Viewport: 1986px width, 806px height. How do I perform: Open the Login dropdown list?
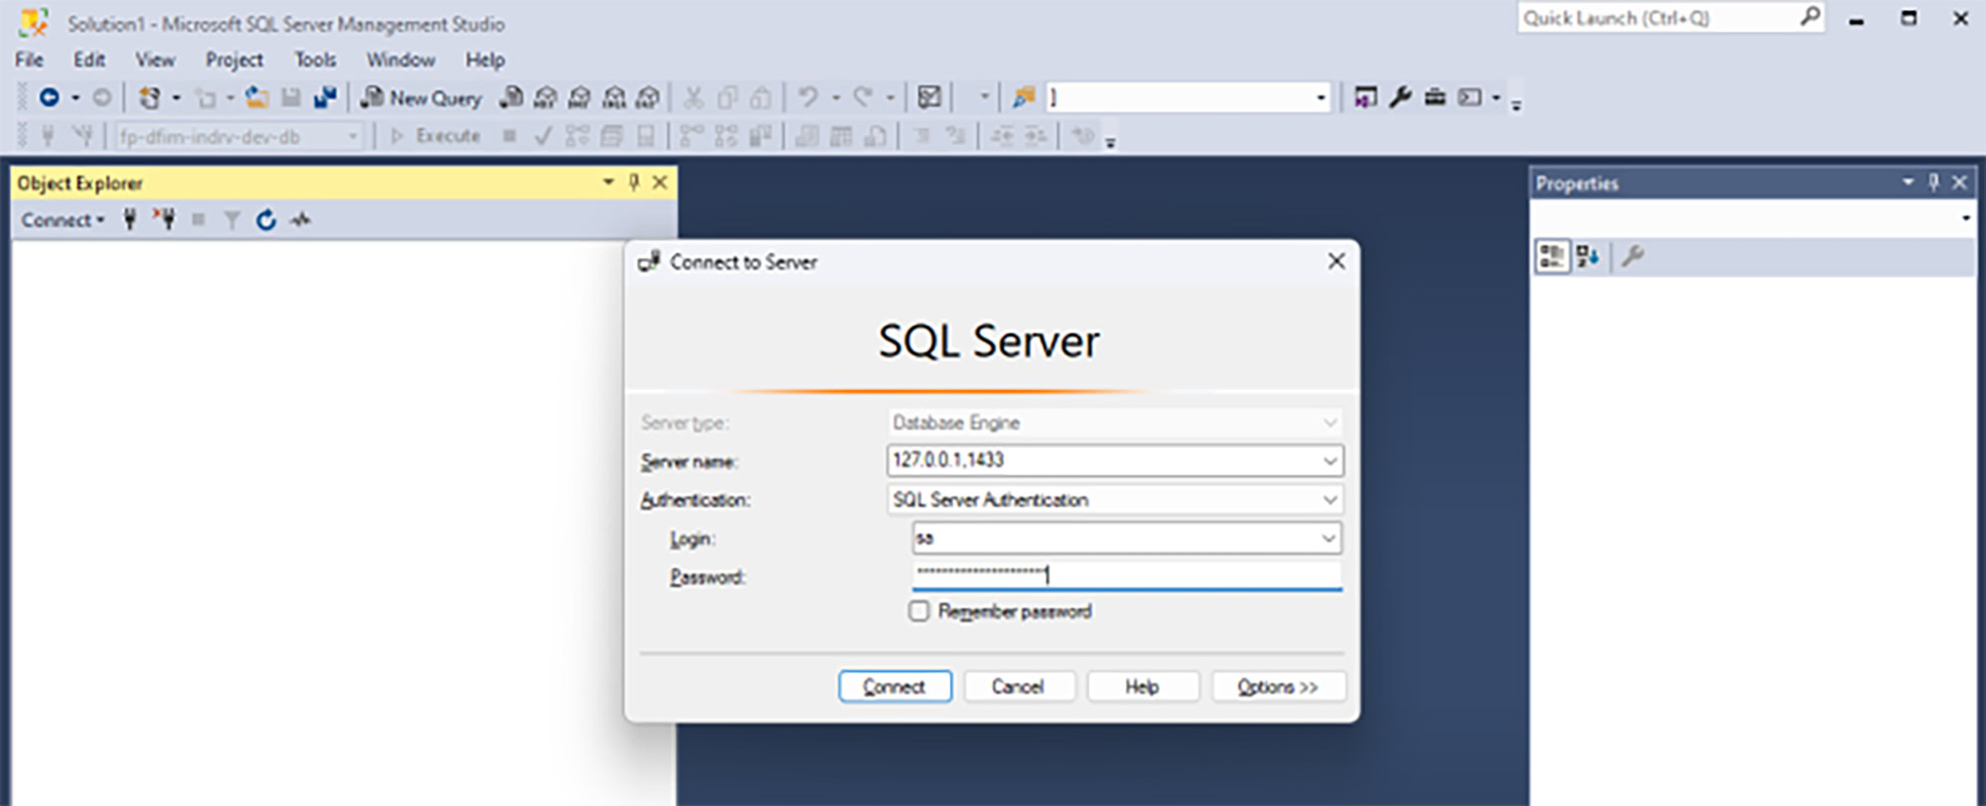pos(1328,538)
